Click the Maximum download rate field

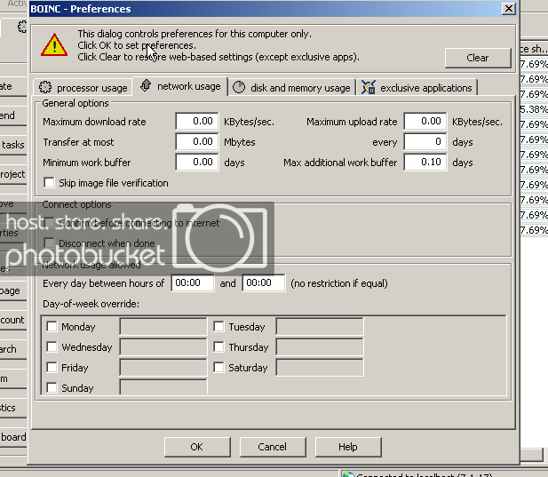(x=196, y=122)
